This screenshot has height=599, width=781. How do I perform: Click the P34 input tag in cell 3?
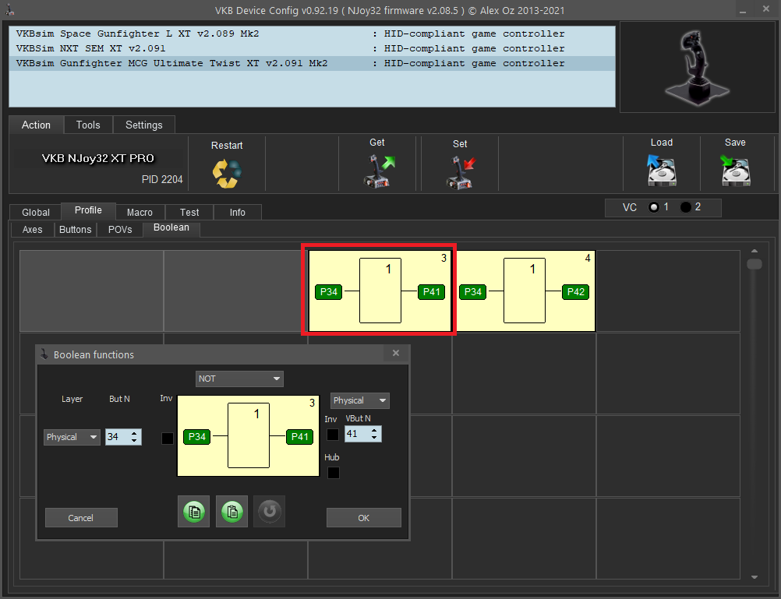[329, 292]
